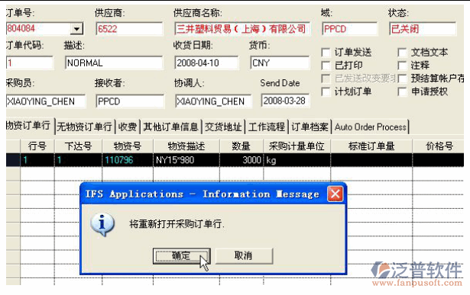Open the order number 804084 dropdown

pyautogui.click(x=76, y=29)
